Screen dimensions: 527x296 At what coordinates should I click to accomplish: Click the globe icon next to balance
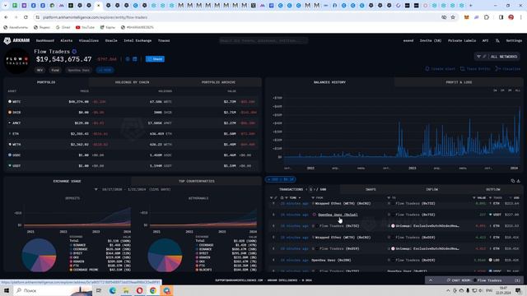pyautogui.click(x=128, y=59)
